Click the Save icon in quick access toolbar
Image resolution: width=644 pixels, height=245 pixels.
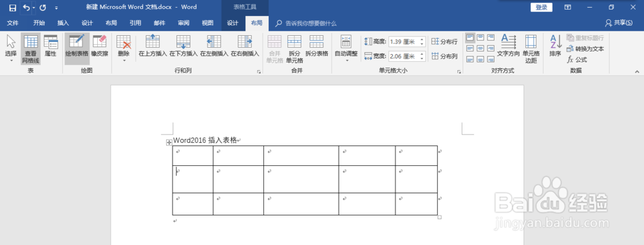pyautogui.click(x=13, y=7)
